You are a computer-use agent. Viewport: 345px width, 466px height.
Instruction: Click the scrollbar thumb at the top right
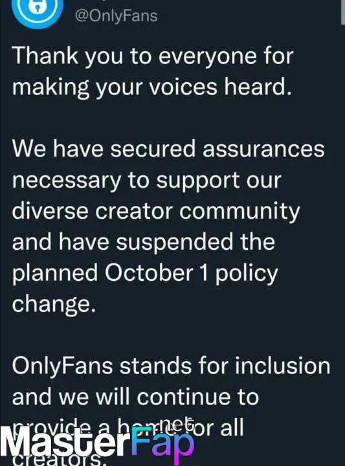343,12
